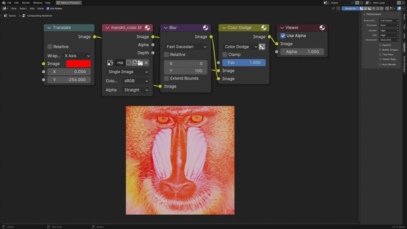Click the duplicate datablock icon on image node
This screenshot has height=229, width=407.
pyautogui.click(x=134, y=62)
